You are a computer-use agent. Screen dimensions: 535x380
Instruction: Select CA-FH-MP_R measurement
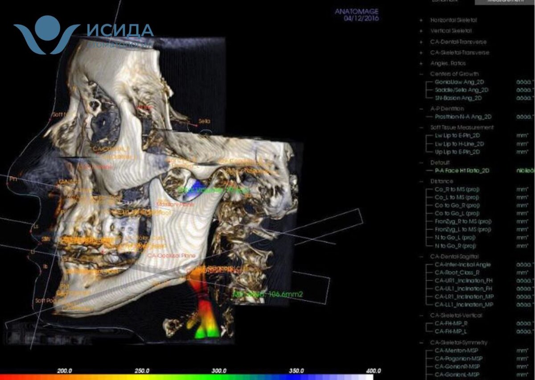452,323
